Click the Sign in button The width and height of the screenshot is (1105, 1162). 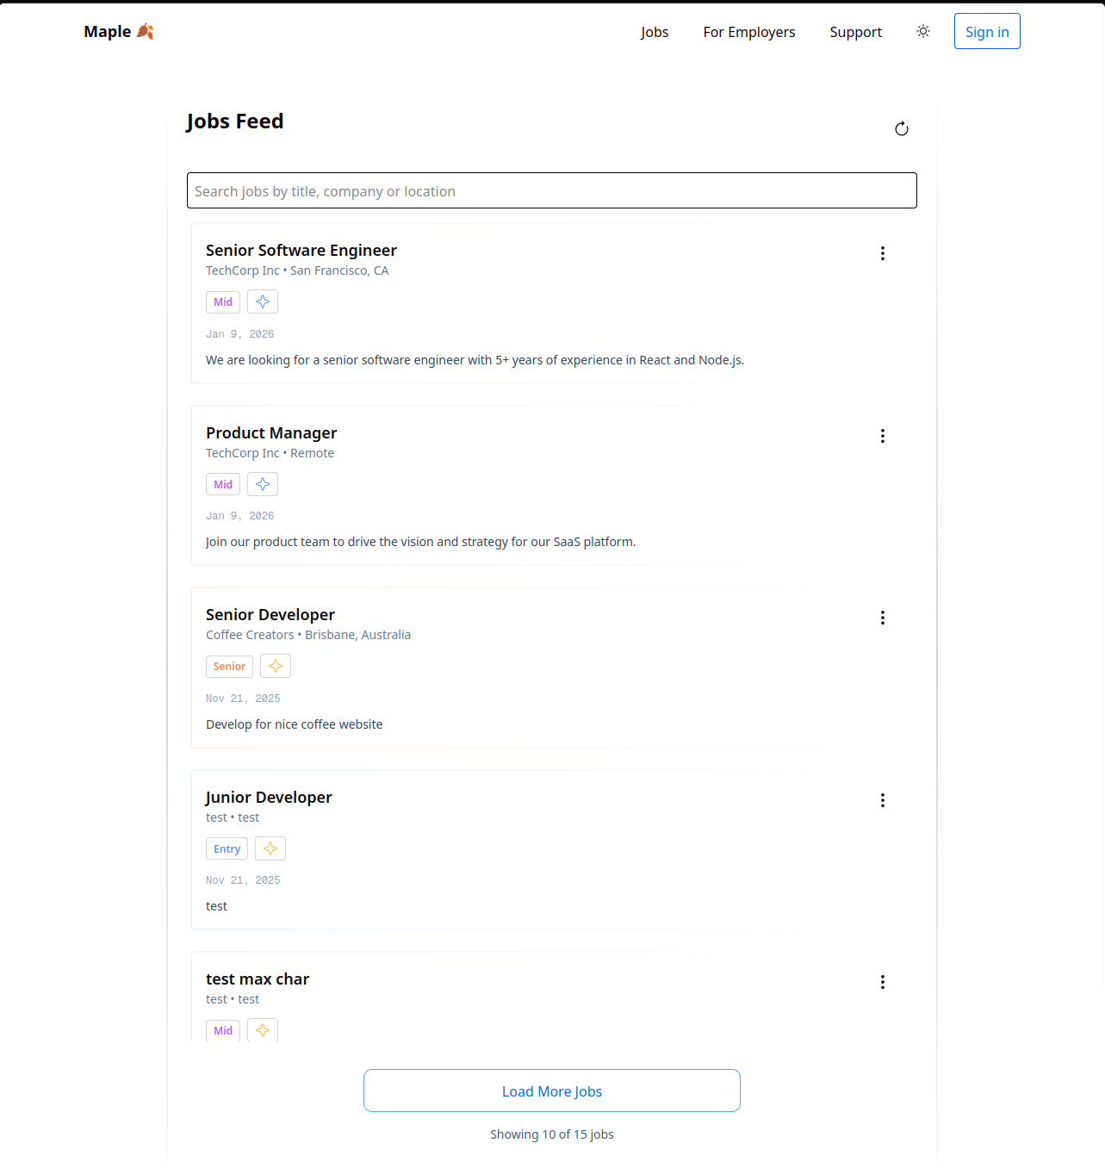pyautogui.click(x=987, y=32)
